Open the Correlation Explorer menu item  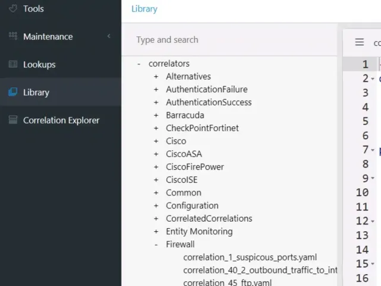point(61,120)
